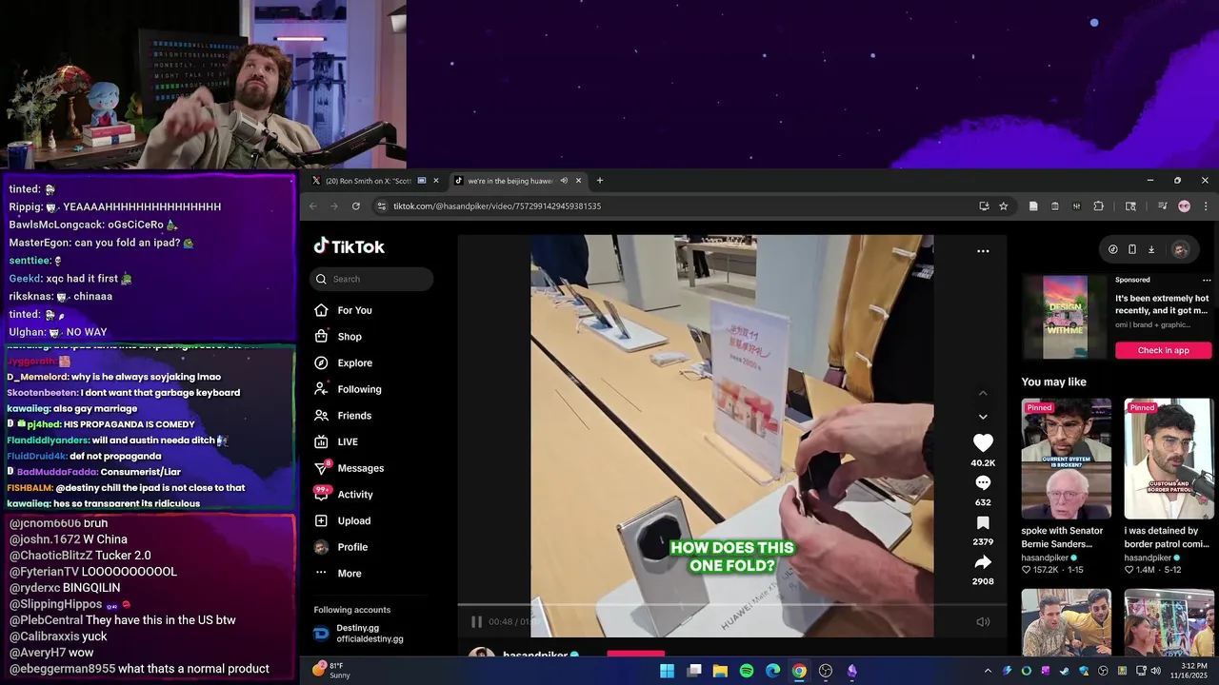Open the sponsored Design With Me thumbnail

coord(1065,318)
